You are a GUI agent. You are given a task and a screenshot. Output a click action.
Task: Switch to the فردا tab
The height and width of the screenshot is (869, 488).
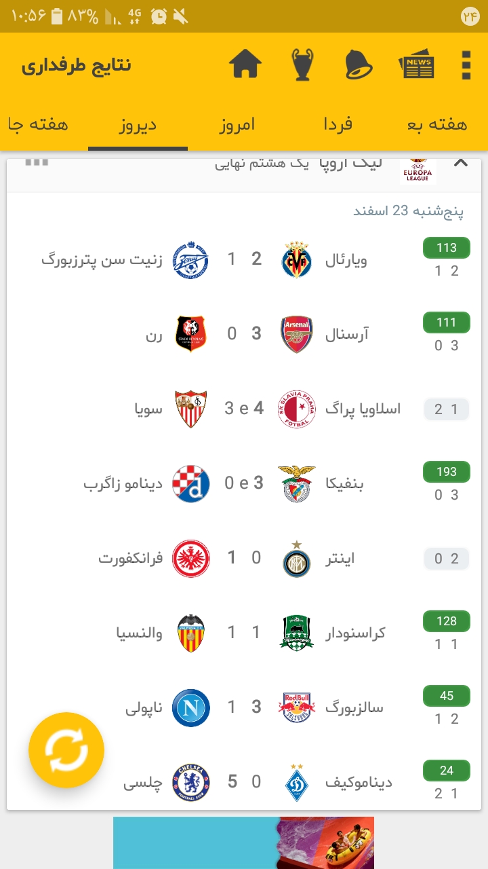(338, 125)
